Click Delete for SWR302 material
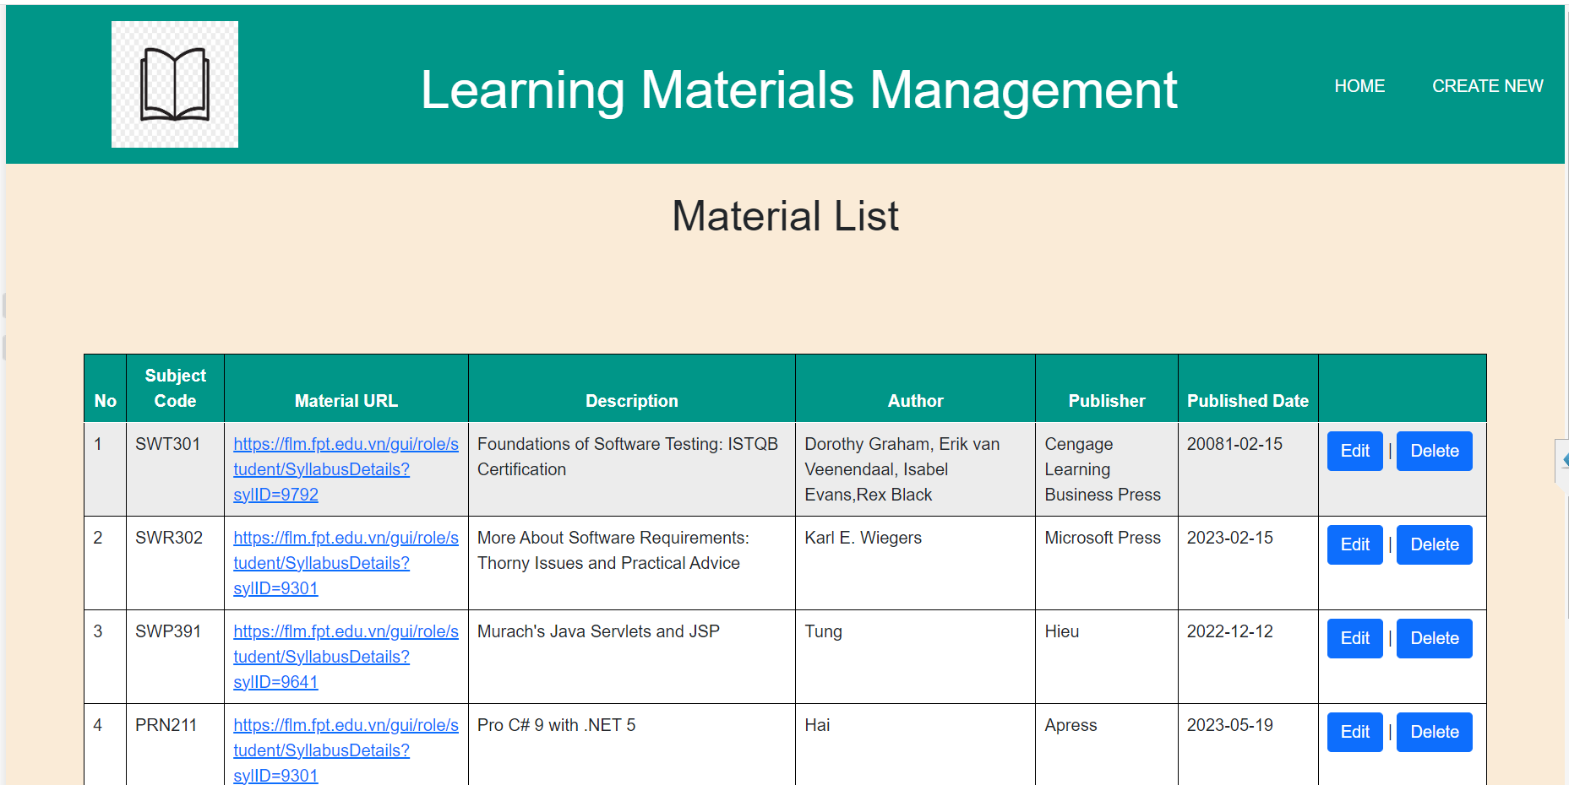 1434,544
